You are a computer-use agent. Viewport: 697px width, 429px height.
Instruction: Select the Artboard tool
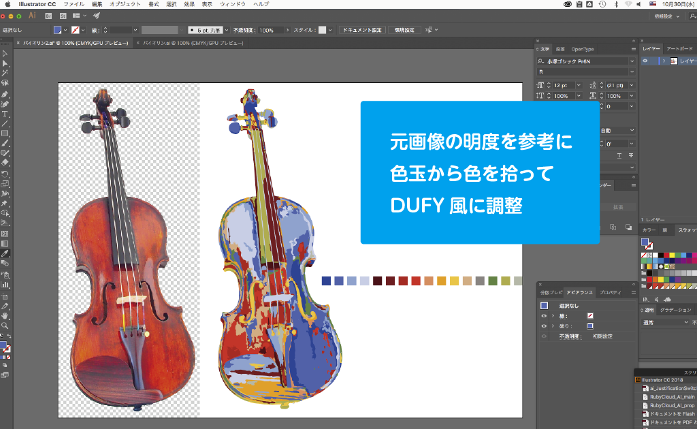pyautogui.click(x=5, y=296)
